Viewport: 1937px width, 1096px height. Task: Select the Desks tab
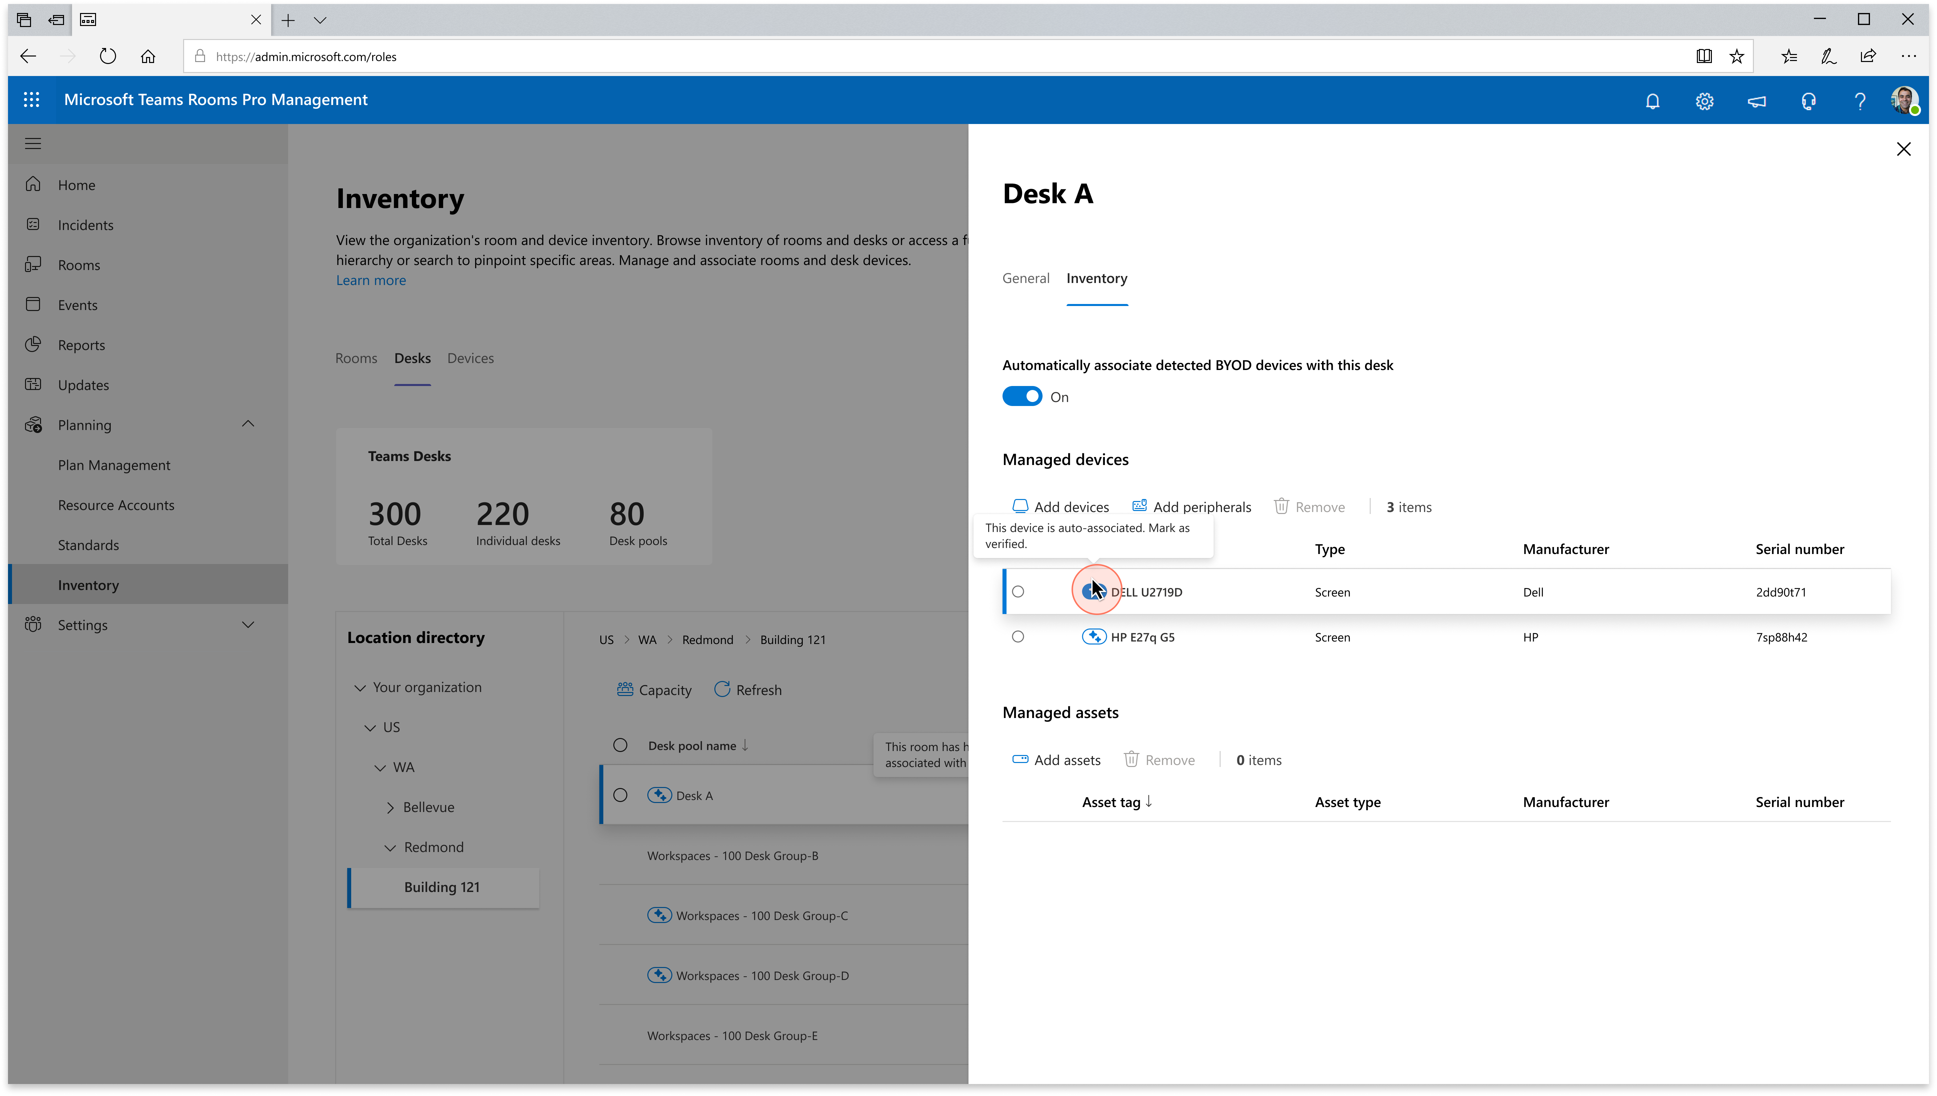point(413,358)
